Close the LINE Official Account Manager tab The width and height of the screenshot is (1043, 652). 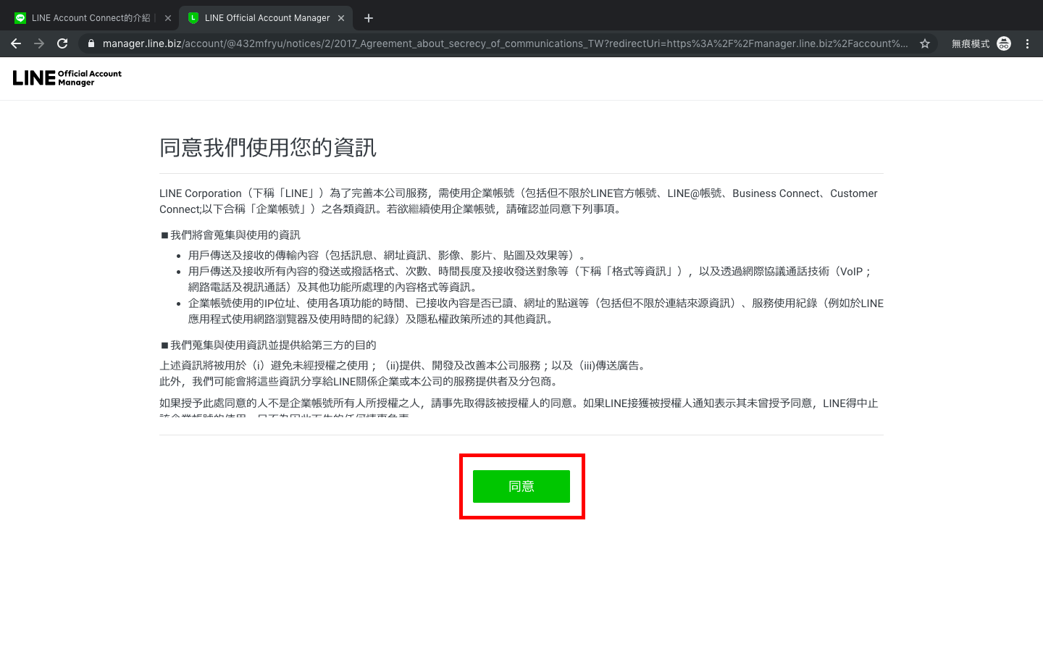[x=341, y=18]
